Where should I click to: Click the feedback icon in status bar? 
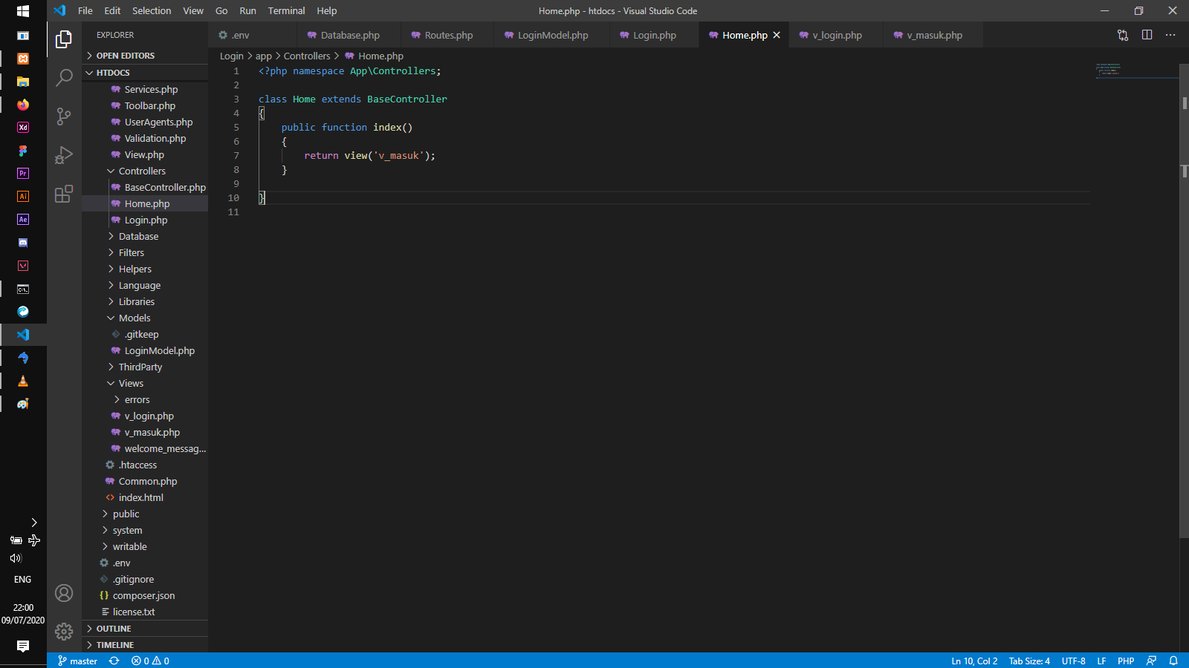point(1151,661)
